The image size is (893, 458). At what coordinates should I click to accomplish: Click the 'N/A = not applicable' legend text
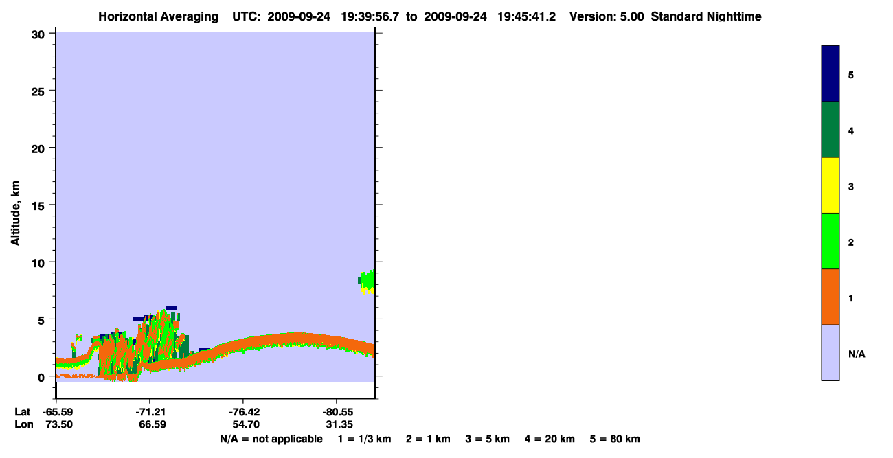tap(271, 439)
